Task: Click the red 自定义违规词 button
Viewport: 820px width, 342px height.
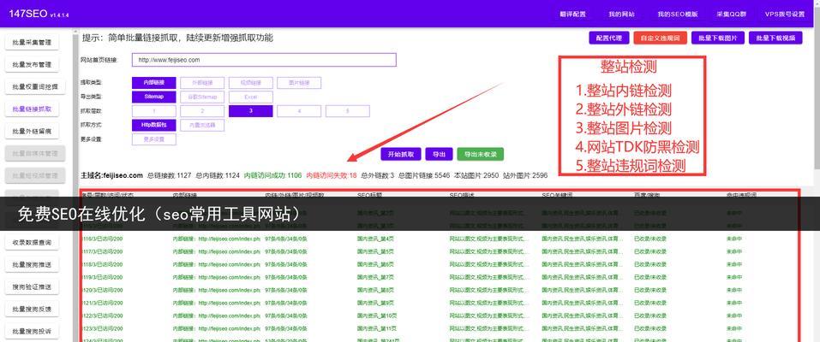Action: pos(660,38)
